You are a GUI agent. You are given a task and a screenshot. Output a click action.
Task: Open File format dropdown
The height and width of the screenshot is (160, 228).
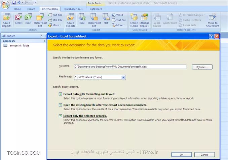(x=123, y=77)
